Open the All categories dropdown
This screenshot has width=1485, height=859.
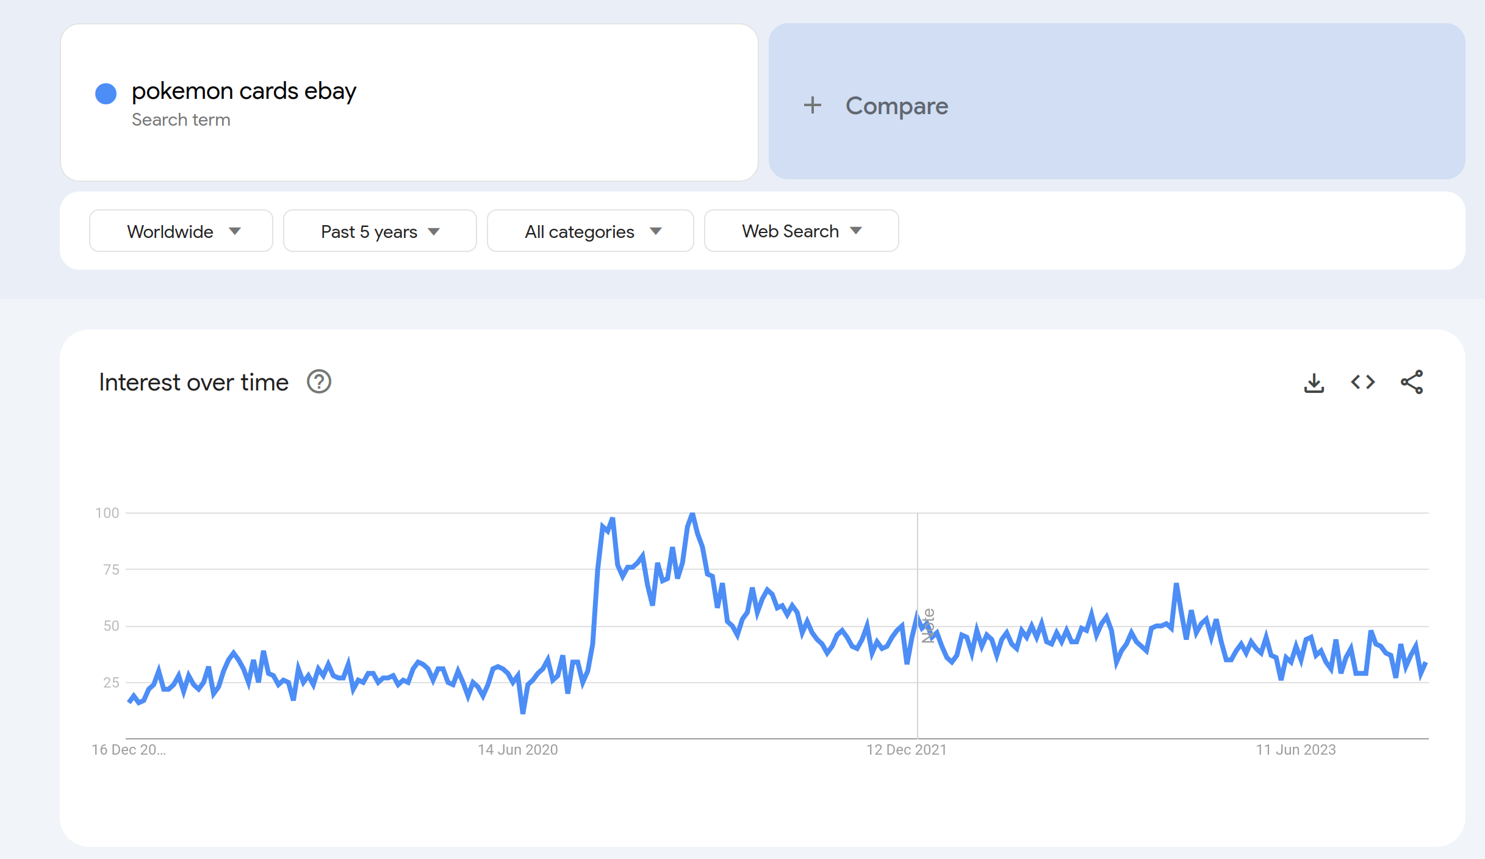pos(591,231)
